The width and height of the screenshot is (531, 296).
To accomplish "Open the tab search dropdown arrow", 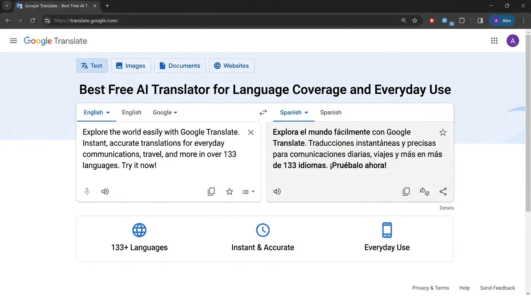I will click(x=7, y=6).
